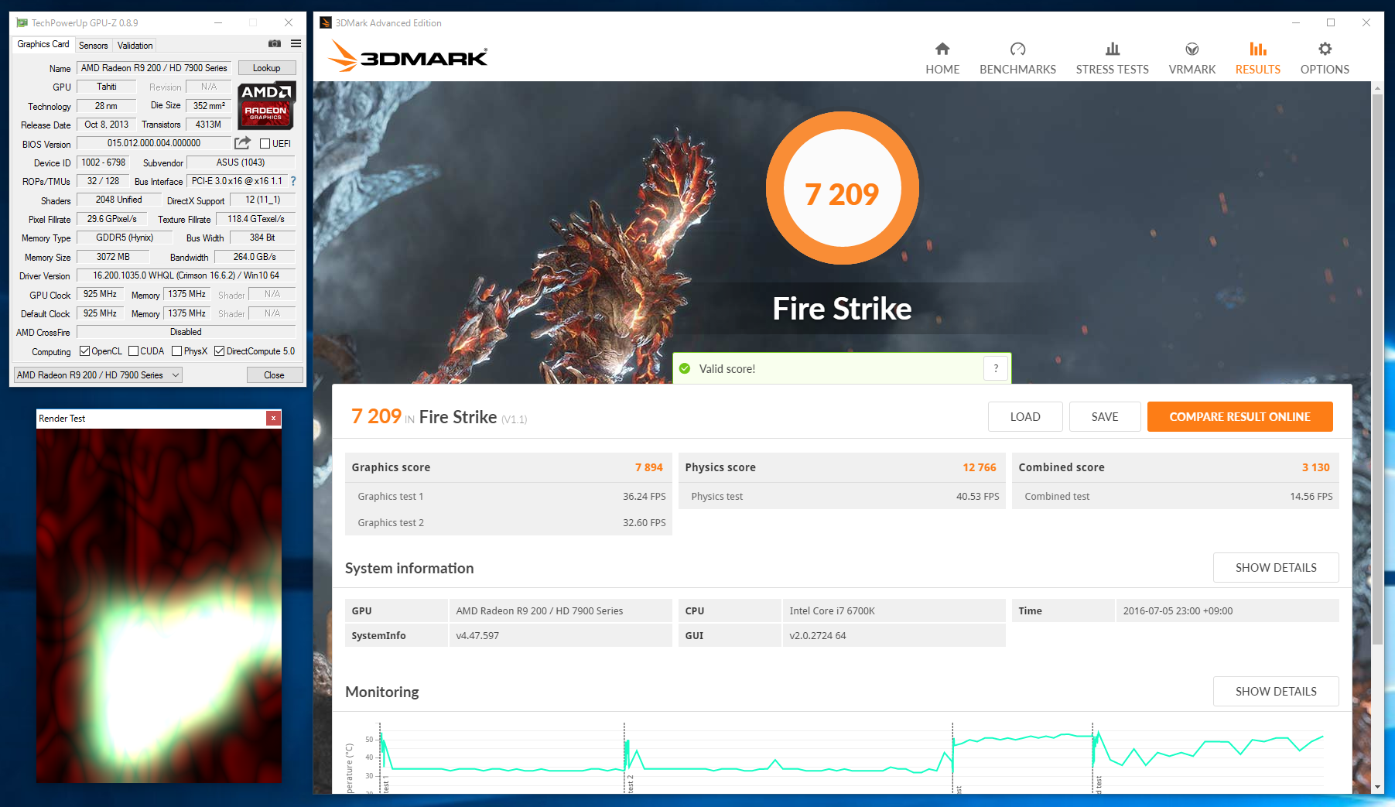Go to the BENCHMARKS section label

(1017, 70)
